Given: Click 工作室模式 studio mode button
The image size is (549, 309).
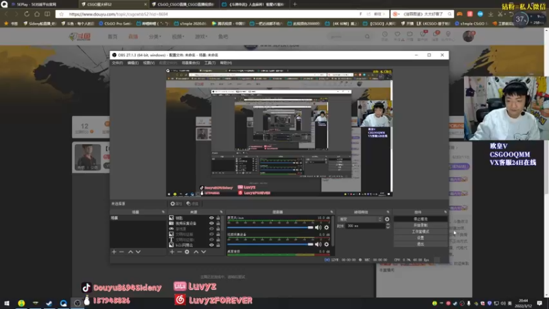Looking at the screenshot, I should point(421,231).
